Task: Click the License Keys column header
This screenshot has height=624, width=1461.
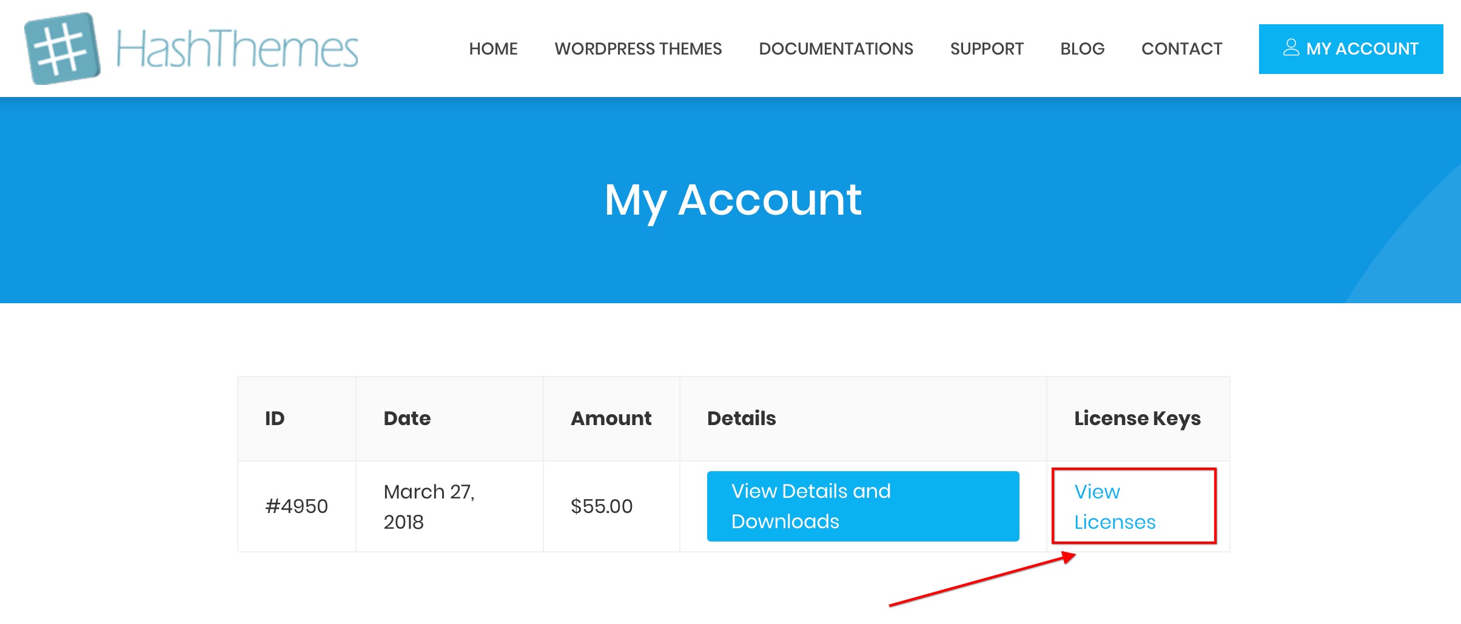Action: [1137, 418]
